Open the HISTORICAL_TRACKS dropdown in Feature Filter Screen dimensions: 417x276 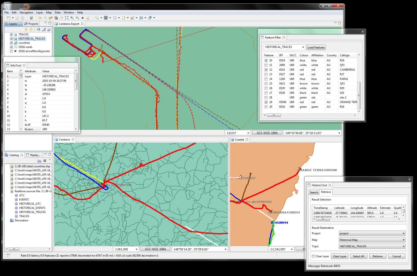[x=303, y=47]
